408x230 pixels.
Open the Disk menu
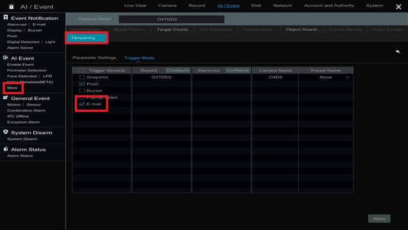(256, 5)
